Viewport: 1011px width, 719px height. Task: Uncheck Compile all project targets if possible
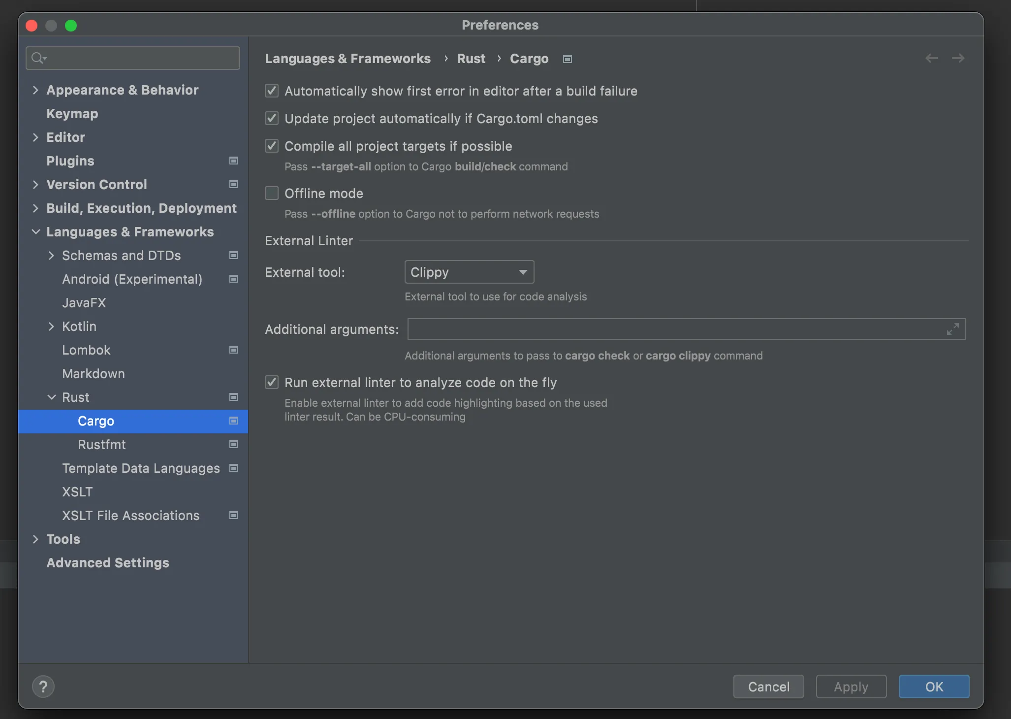click(x=272, y=146)
